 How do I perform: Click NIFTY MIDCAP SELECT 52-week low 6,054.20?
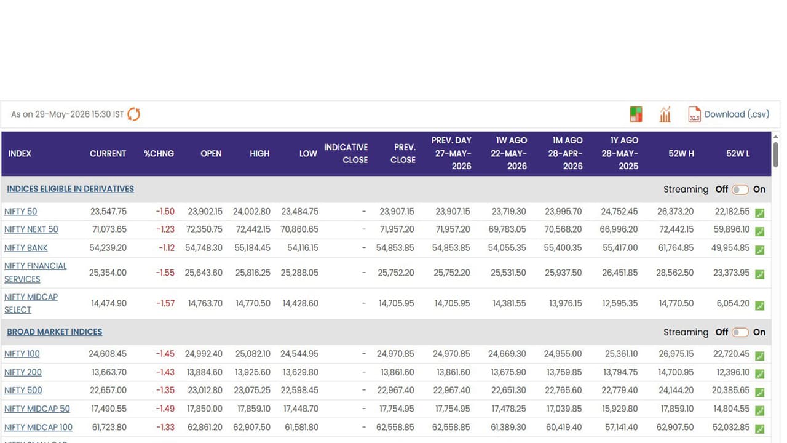(x=734, y=303)
